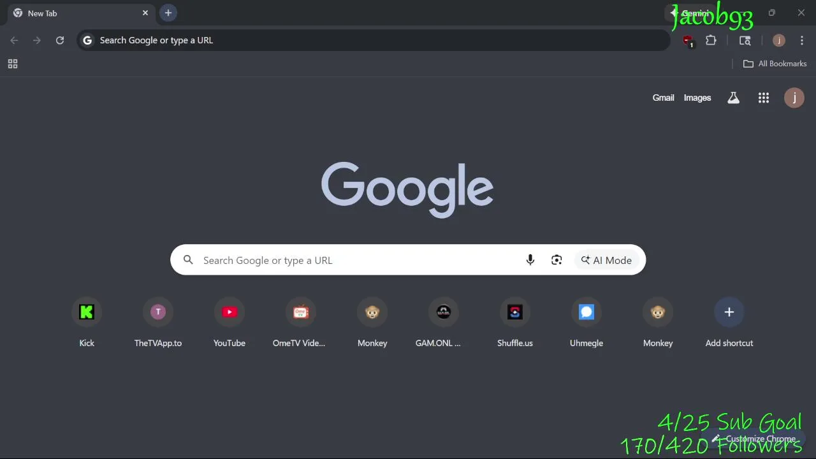The image size is (816, 459).
Task: Open the apps grid in the bookmarks bar
Action: point(13,64)
